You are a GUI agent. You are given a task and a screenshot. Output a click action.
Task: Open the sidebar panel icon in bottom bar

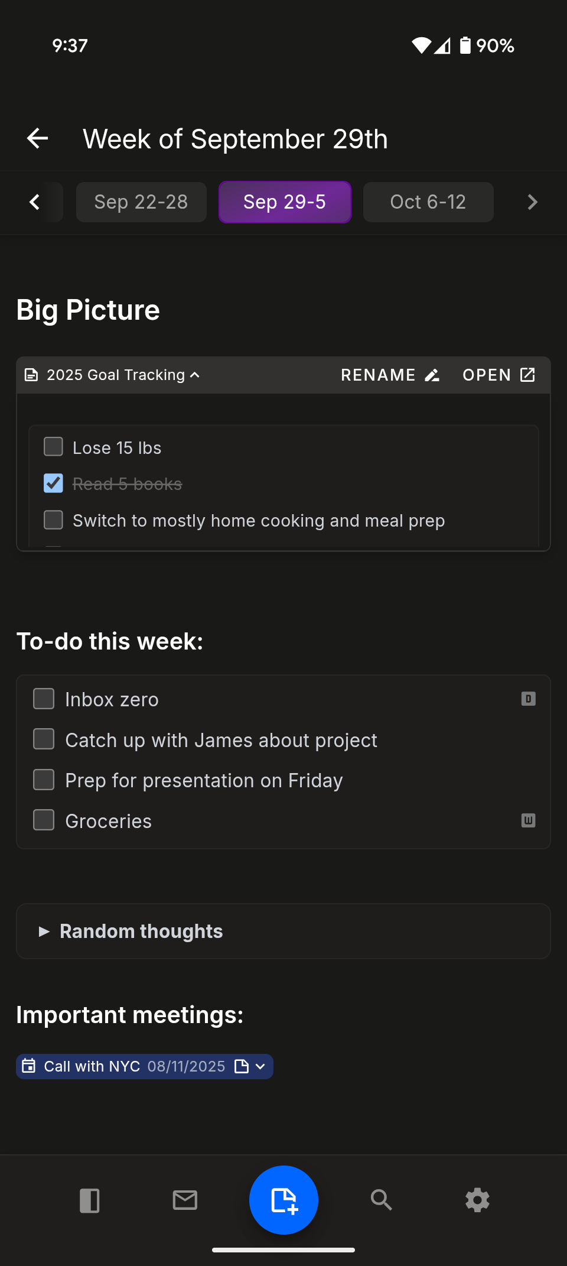click(89, 1200)
